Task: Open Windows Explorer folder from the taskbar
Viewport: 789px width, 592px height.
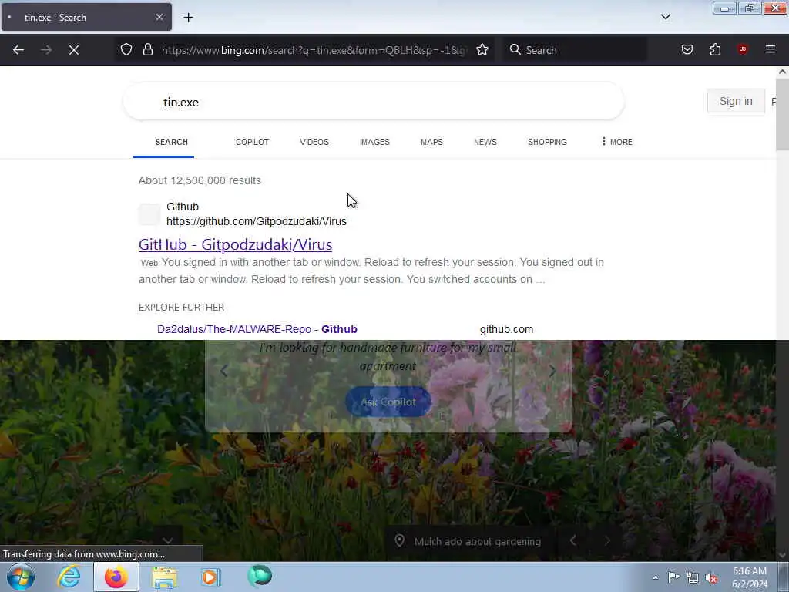Action: [x=165, y=577]
